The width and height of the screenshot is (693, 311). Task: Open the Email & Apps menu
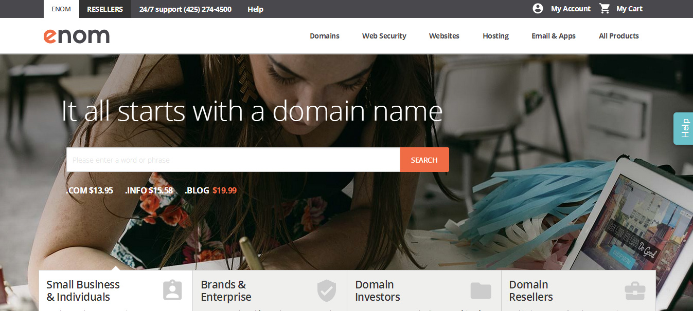[x=554, y=36]
